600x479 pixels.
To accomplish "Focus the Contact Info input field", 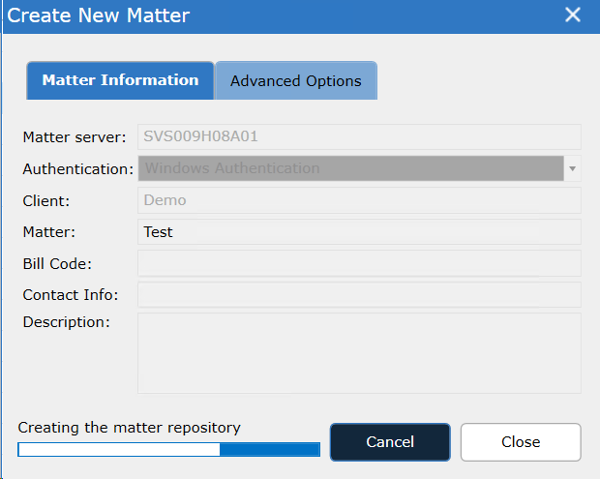I will 359,294.
